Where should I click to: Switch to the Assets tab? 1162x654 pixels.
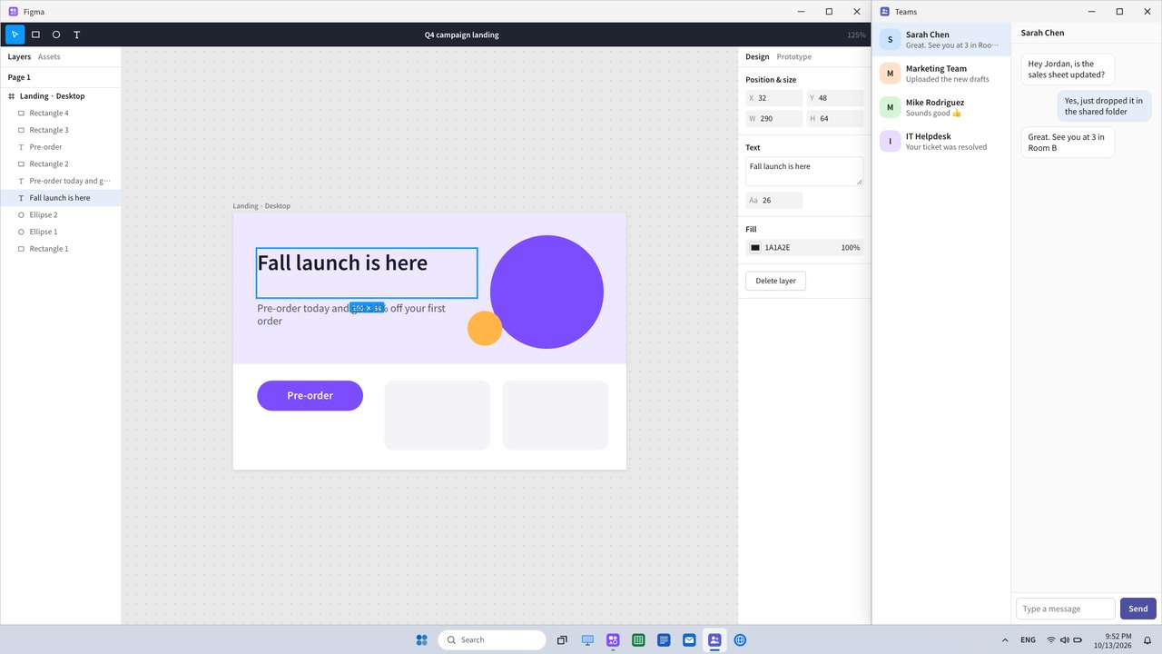(49, 56)
